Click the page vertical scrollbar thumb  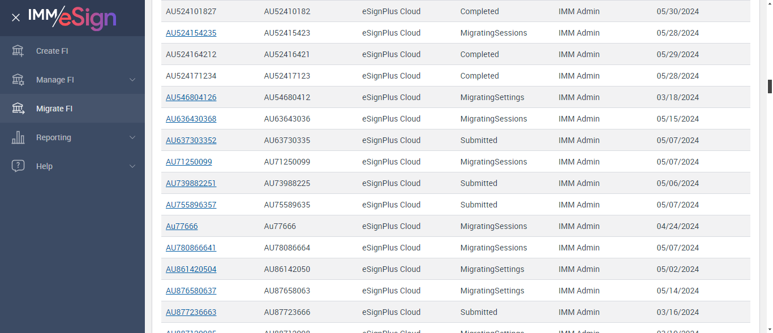click(x=770, y=87)
